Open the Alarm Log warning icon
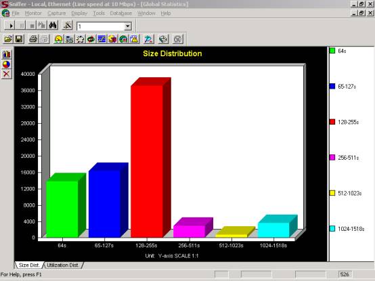Screen dimensions: 375x281 pos(135,39)
